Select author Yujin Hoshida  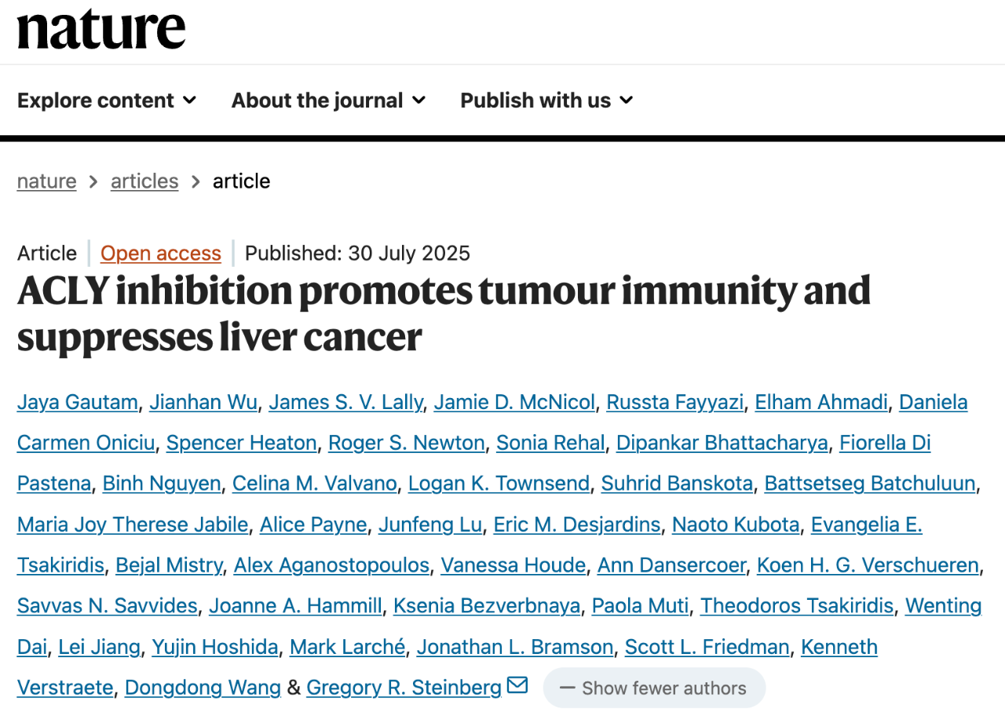[x=214, y=647]
